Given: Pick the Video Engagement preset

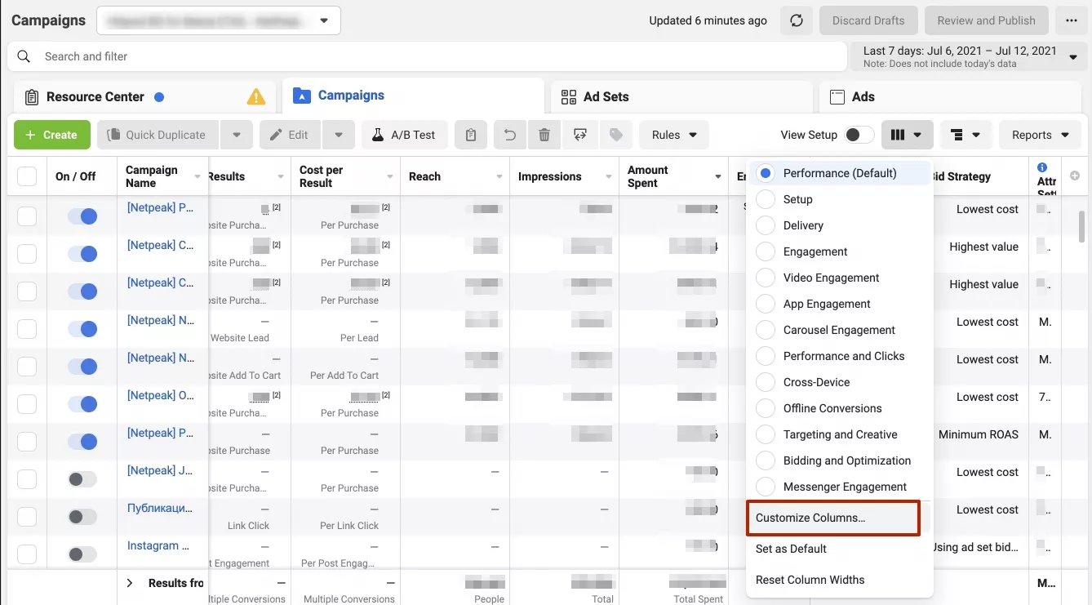Looking at the screenshot, I should point(840,278).
